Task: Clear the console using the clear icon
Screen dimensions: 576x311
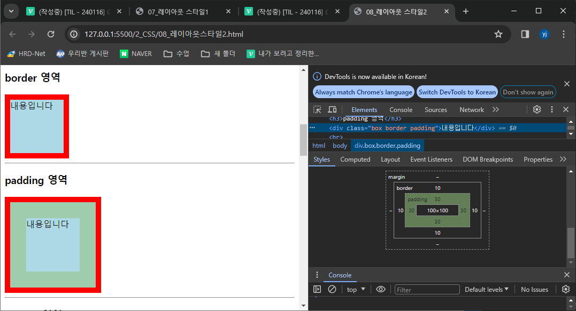Action: pos(332,289)
